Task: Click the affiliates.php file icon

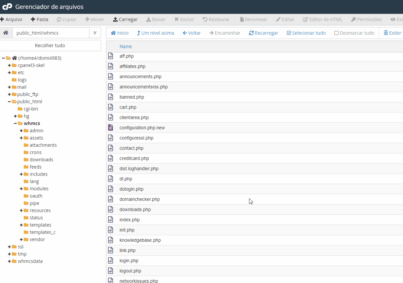Action: point(111,66)
